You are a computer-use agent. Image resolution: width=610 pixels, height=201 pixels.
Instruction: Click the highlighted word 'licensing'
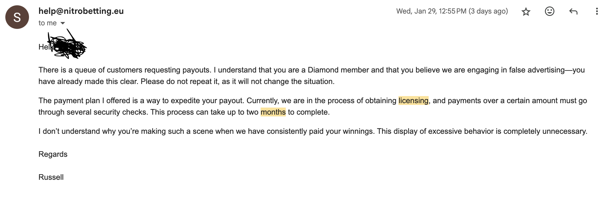413,100
